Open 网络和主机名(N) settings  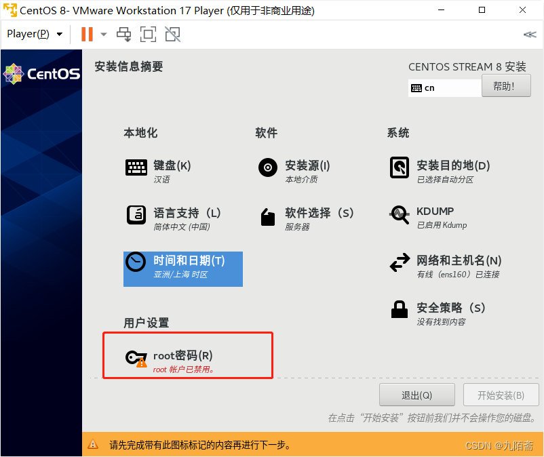point(459,260)
